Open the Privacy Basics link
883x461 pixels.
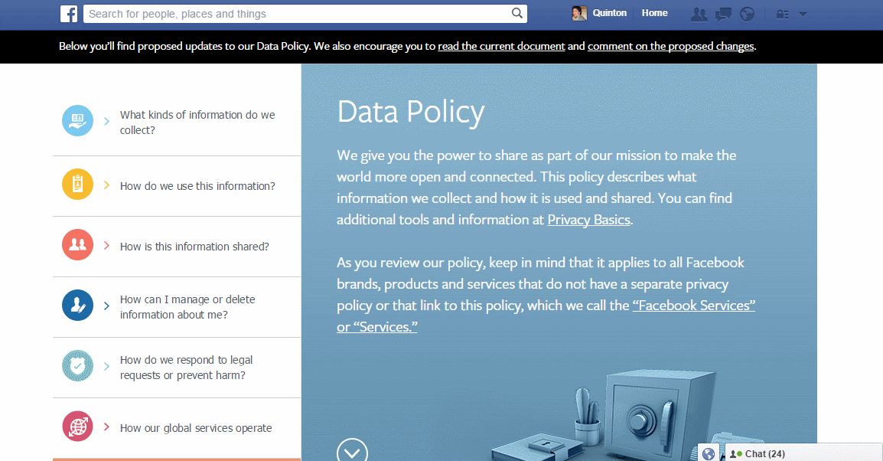pyautogui.click(x=588, y=220)
